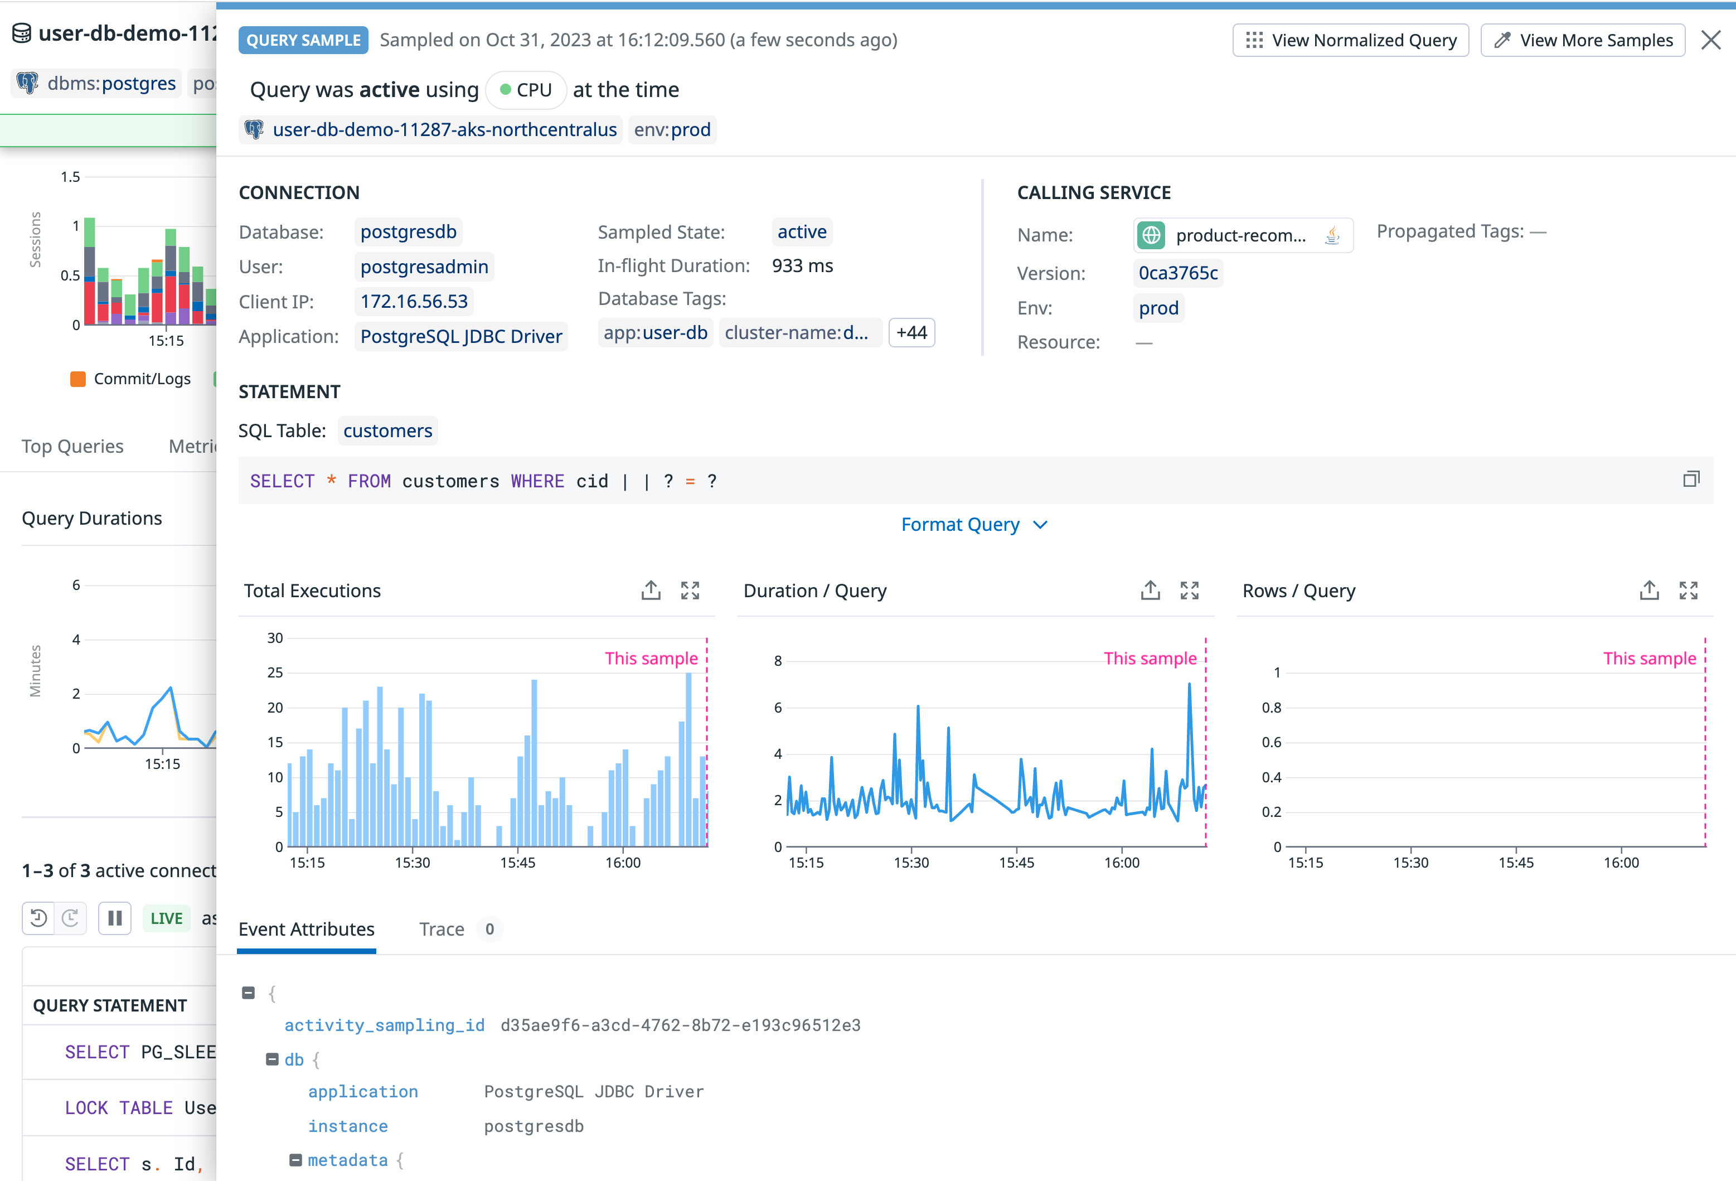This screenshot has height=1181, width=1736.
Task: Select the Event Attributes tab
Action: click(306, 928)
